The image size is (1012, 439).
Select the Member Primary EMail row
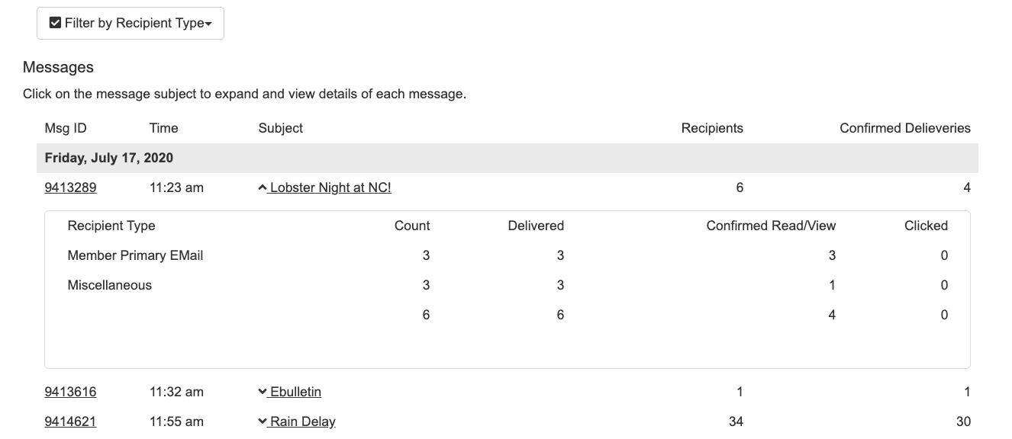pyautogui.click(x=508, y=255)
